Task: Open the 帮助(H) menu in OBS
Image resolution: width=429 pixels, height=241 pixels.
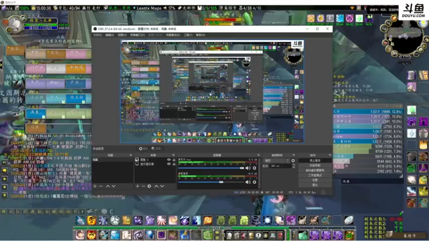Action: click(x=200, y=35)
